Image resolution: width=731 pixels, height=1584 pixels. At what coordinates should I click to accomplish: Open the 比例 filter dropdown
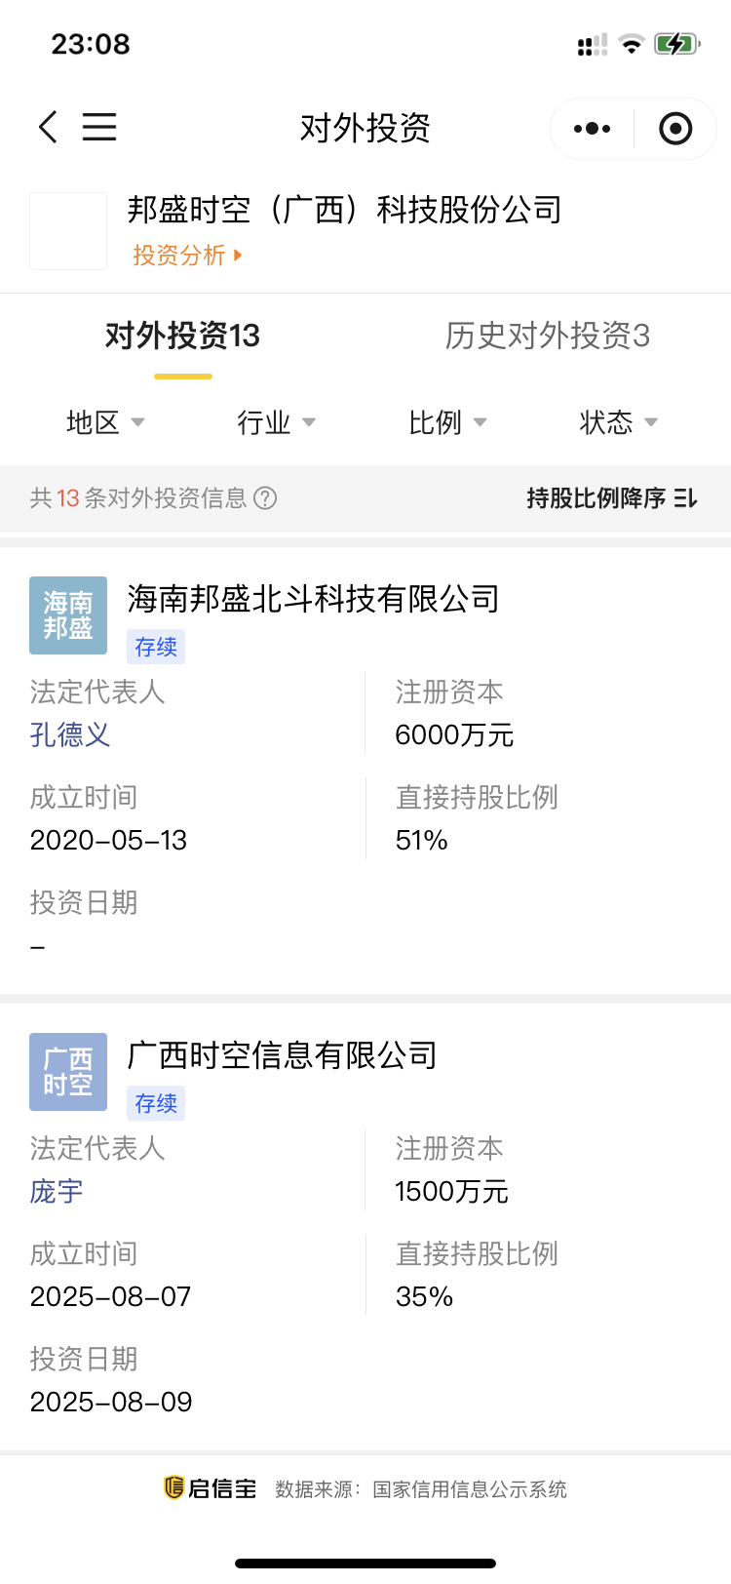point(447,422)
